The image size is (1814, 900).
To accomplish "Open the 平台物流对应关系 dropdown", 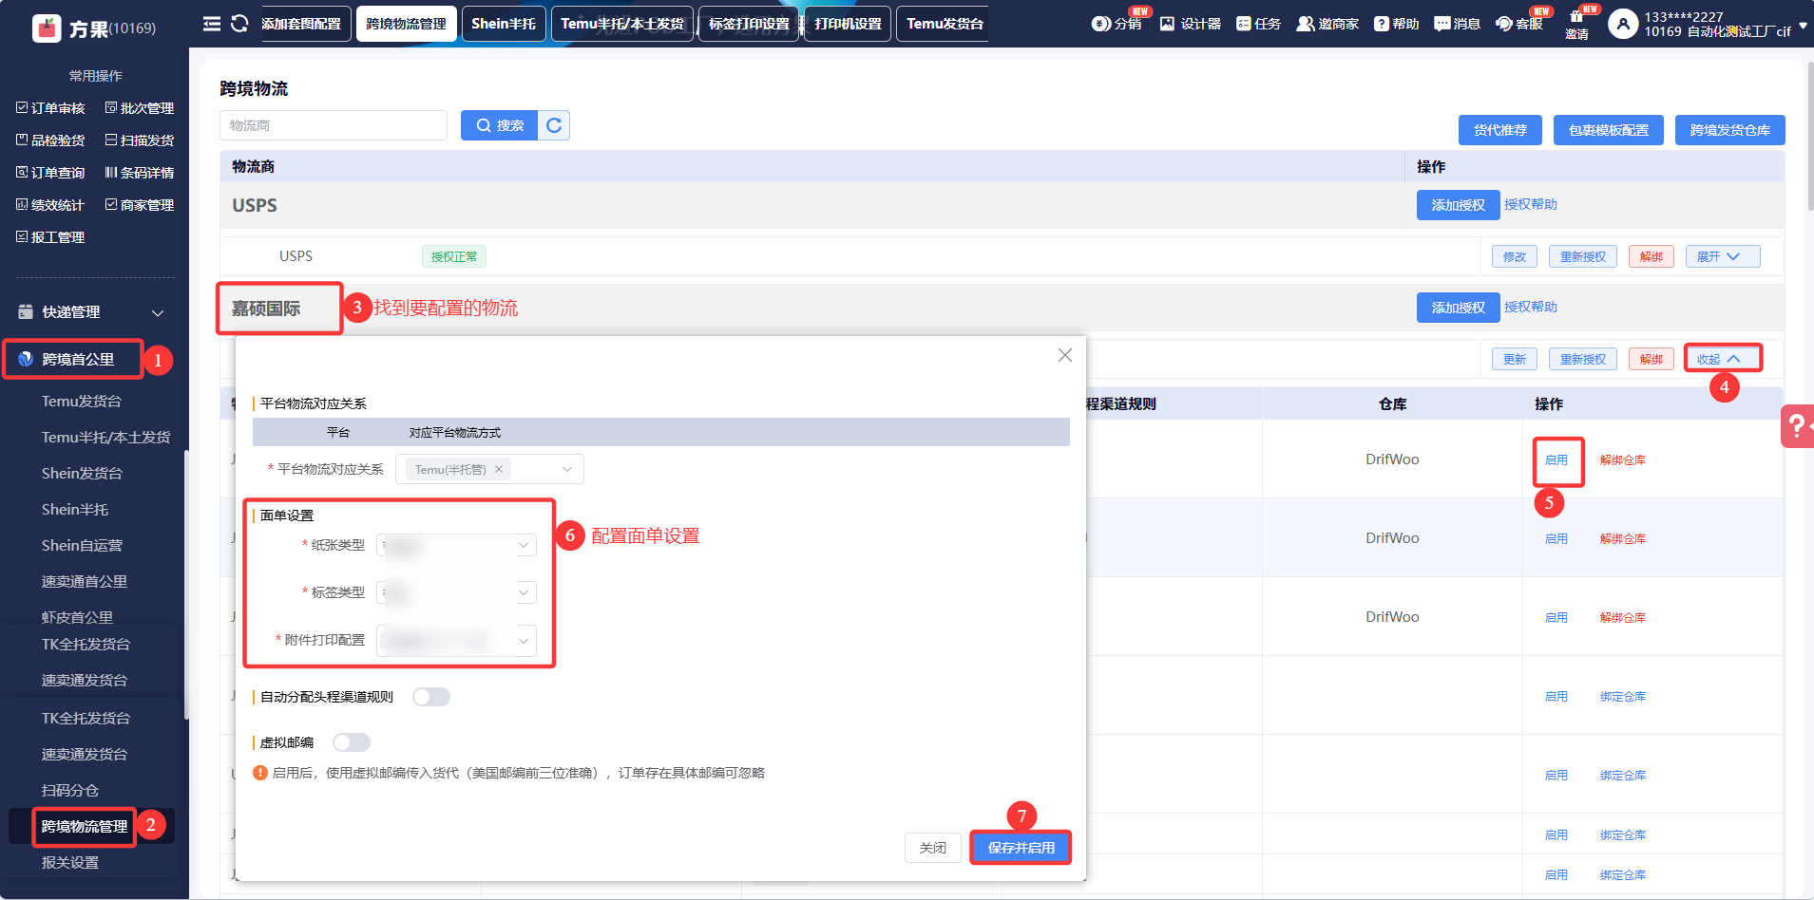I will (x=489, y=469).
